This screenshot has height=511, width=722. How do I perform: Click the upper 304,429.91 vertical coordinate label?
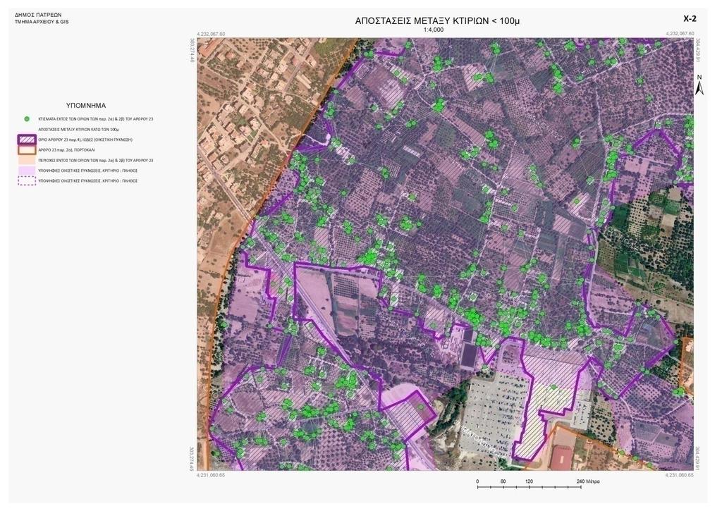698,51
